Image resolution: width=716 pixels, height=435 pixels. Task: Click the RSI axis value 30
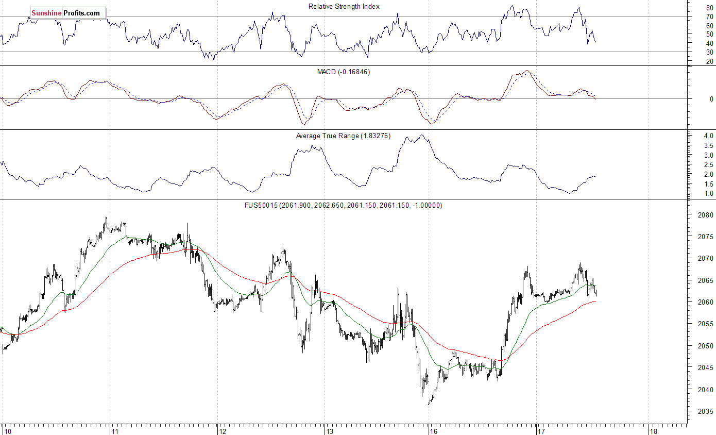pyautogui.click(x=709, y=52)
